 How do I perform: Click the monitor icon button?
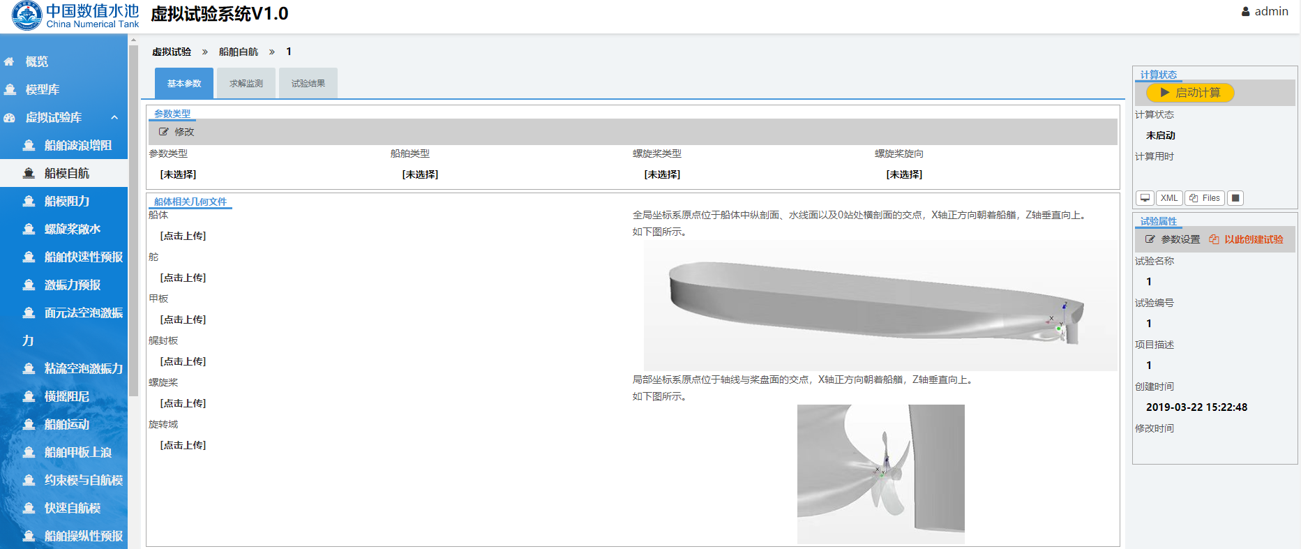pyautogui.click(x=1145, y=198)
